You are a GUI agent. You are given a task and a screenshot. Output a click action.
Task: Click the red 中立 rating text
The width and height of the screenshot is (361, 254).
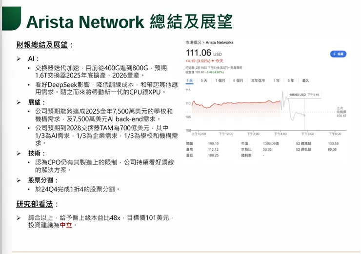(66, 225)
